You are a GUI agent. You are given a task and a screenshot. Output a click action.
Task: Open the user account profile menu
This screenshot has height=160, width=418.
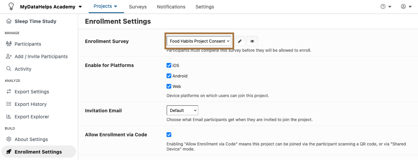(406, 7)
